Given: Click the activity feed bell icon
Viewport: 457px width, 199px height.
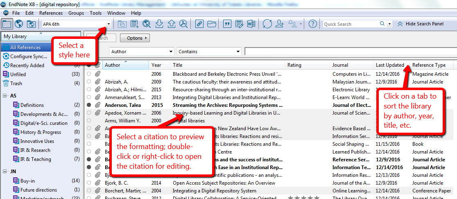Looking at the screenshot, I should click(292, 24).
